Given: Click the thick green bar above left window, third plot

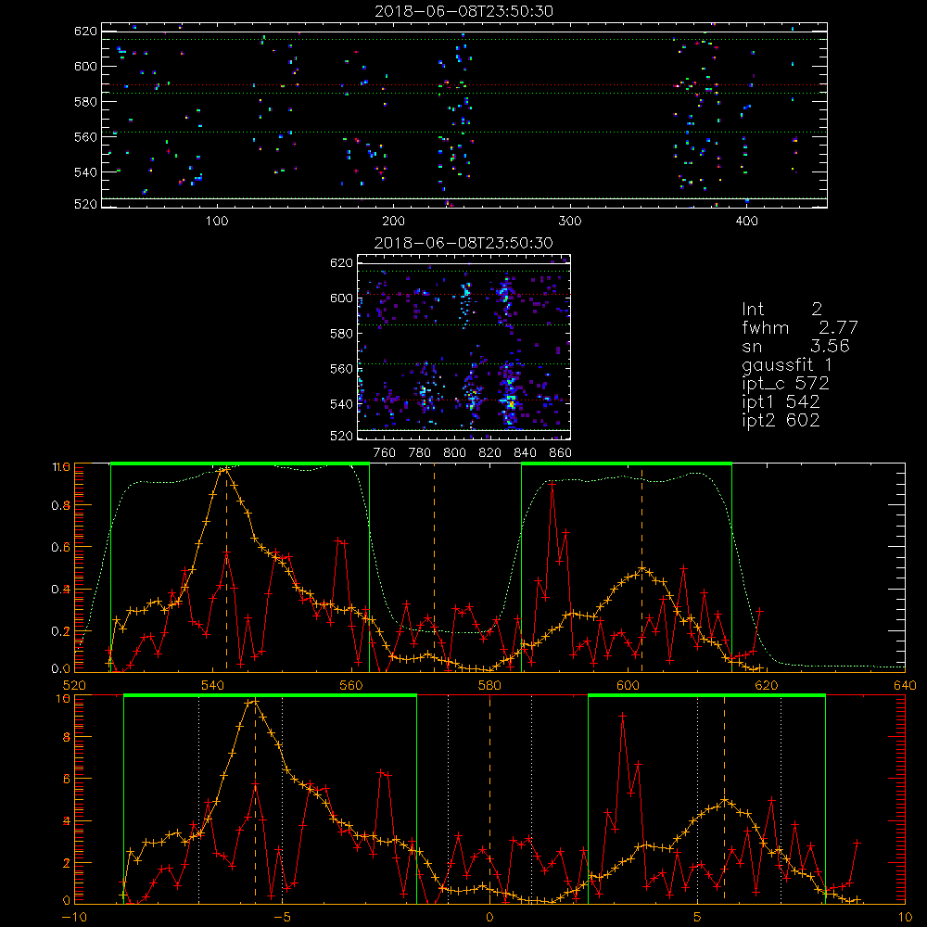Looking at the screenshot, I should pyautogui.click(x=240, y=463).
